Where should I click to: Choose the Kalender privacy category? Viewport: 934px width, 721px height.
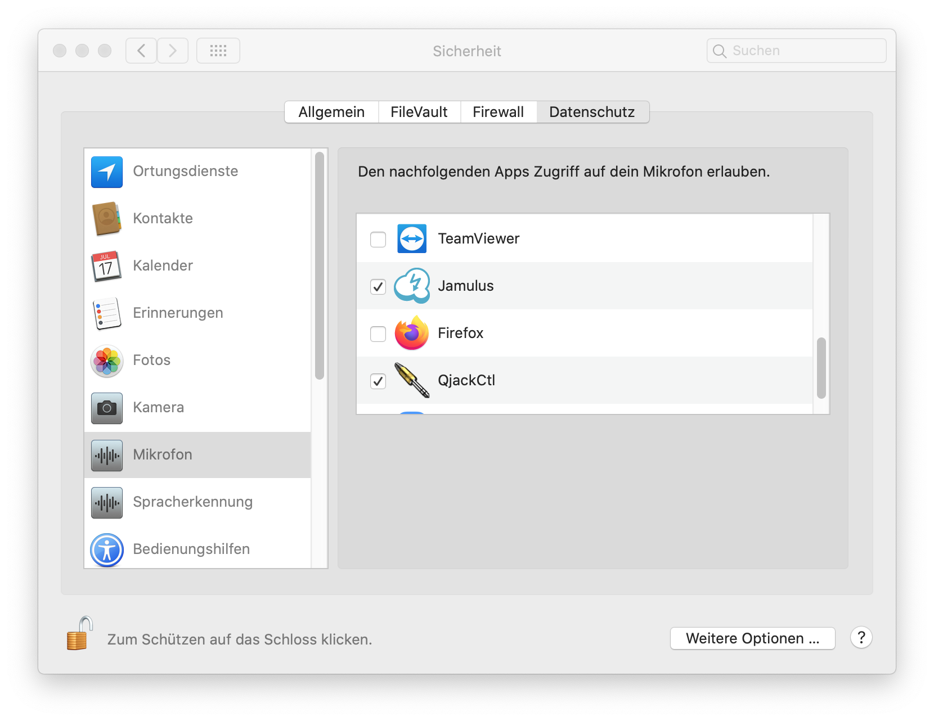coord(163,266)
